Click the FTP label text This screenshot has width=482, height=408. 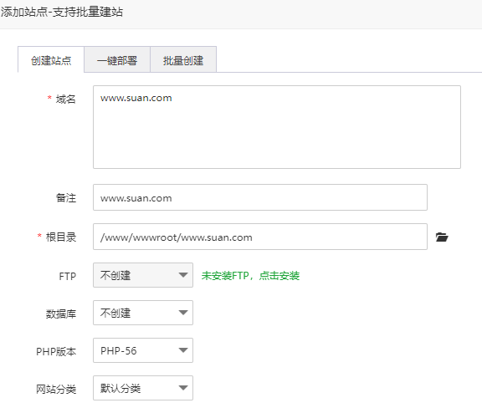(67, 276)
